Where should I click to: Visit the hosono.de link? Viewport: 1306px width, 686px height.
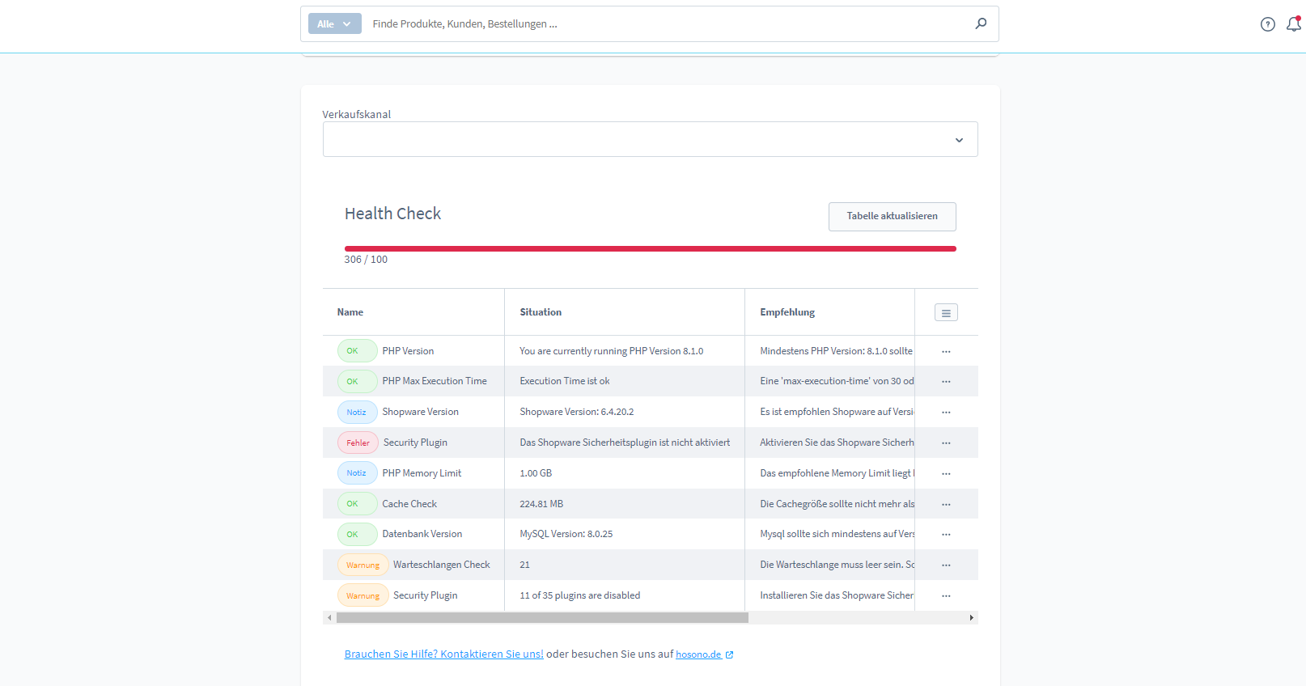pos(698,654)
